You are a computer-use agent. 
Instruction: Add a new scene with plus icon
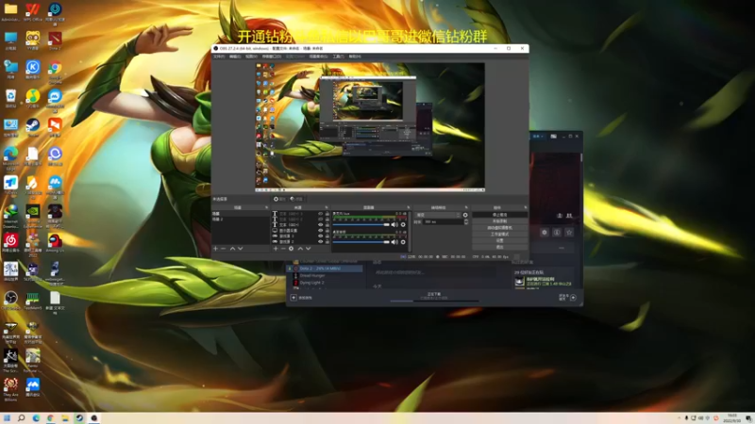[216, 249]
